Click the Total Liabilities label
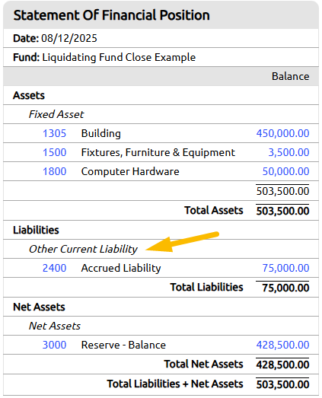This screenshot has width=322, height=398. click(x=206, y=287)
